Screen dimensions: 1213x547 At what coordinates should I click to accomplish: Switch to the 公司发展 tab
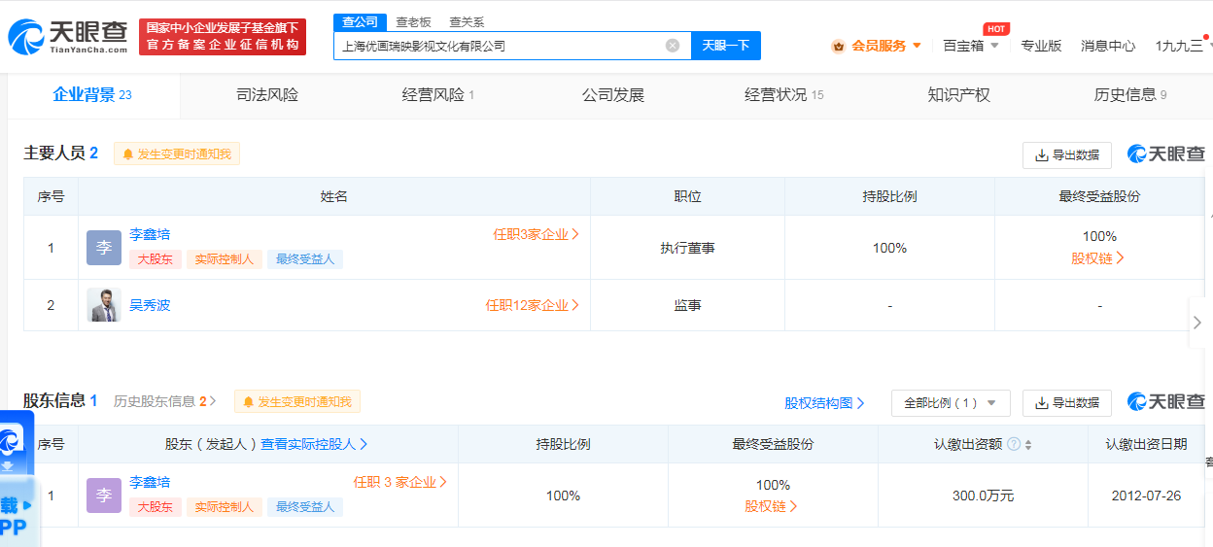[x=613, y=95]
